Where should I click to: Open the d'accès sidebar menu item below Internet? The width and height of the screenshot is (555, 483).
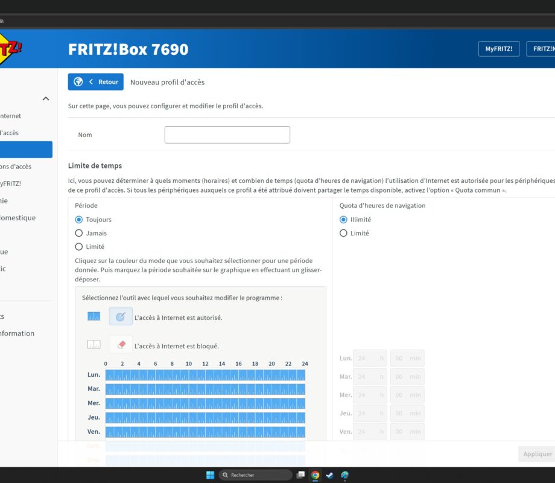point(9,133)
